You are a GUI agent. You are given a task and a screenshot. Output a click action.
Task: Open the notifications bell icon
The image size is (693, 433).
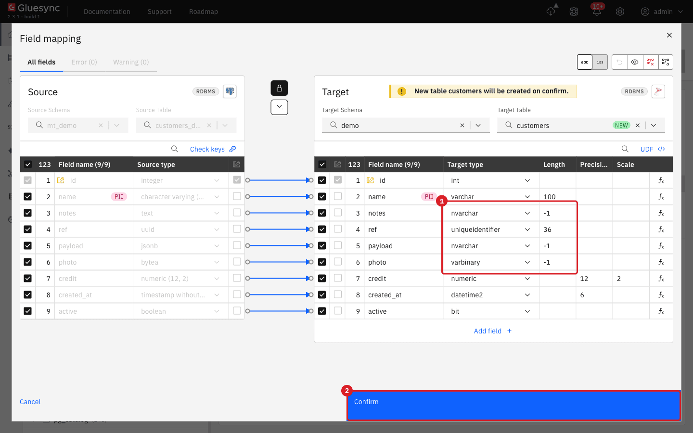[597, 12]
